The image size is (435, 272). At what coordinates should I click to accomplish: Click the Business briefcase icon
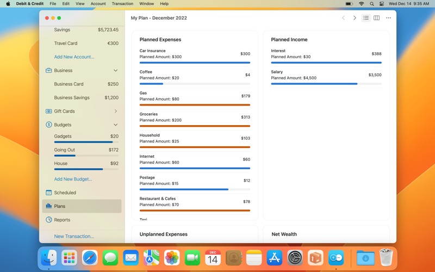tap(48, 70)
